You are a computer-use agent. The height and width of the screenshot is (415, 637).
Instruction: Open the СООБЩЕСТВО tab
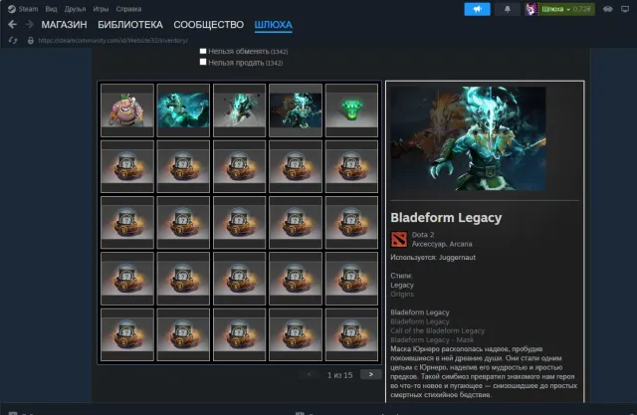pos(208,25)
